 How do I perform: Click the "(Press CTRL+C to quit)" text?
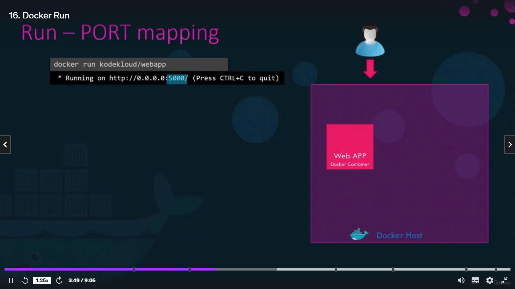point(236,78)
